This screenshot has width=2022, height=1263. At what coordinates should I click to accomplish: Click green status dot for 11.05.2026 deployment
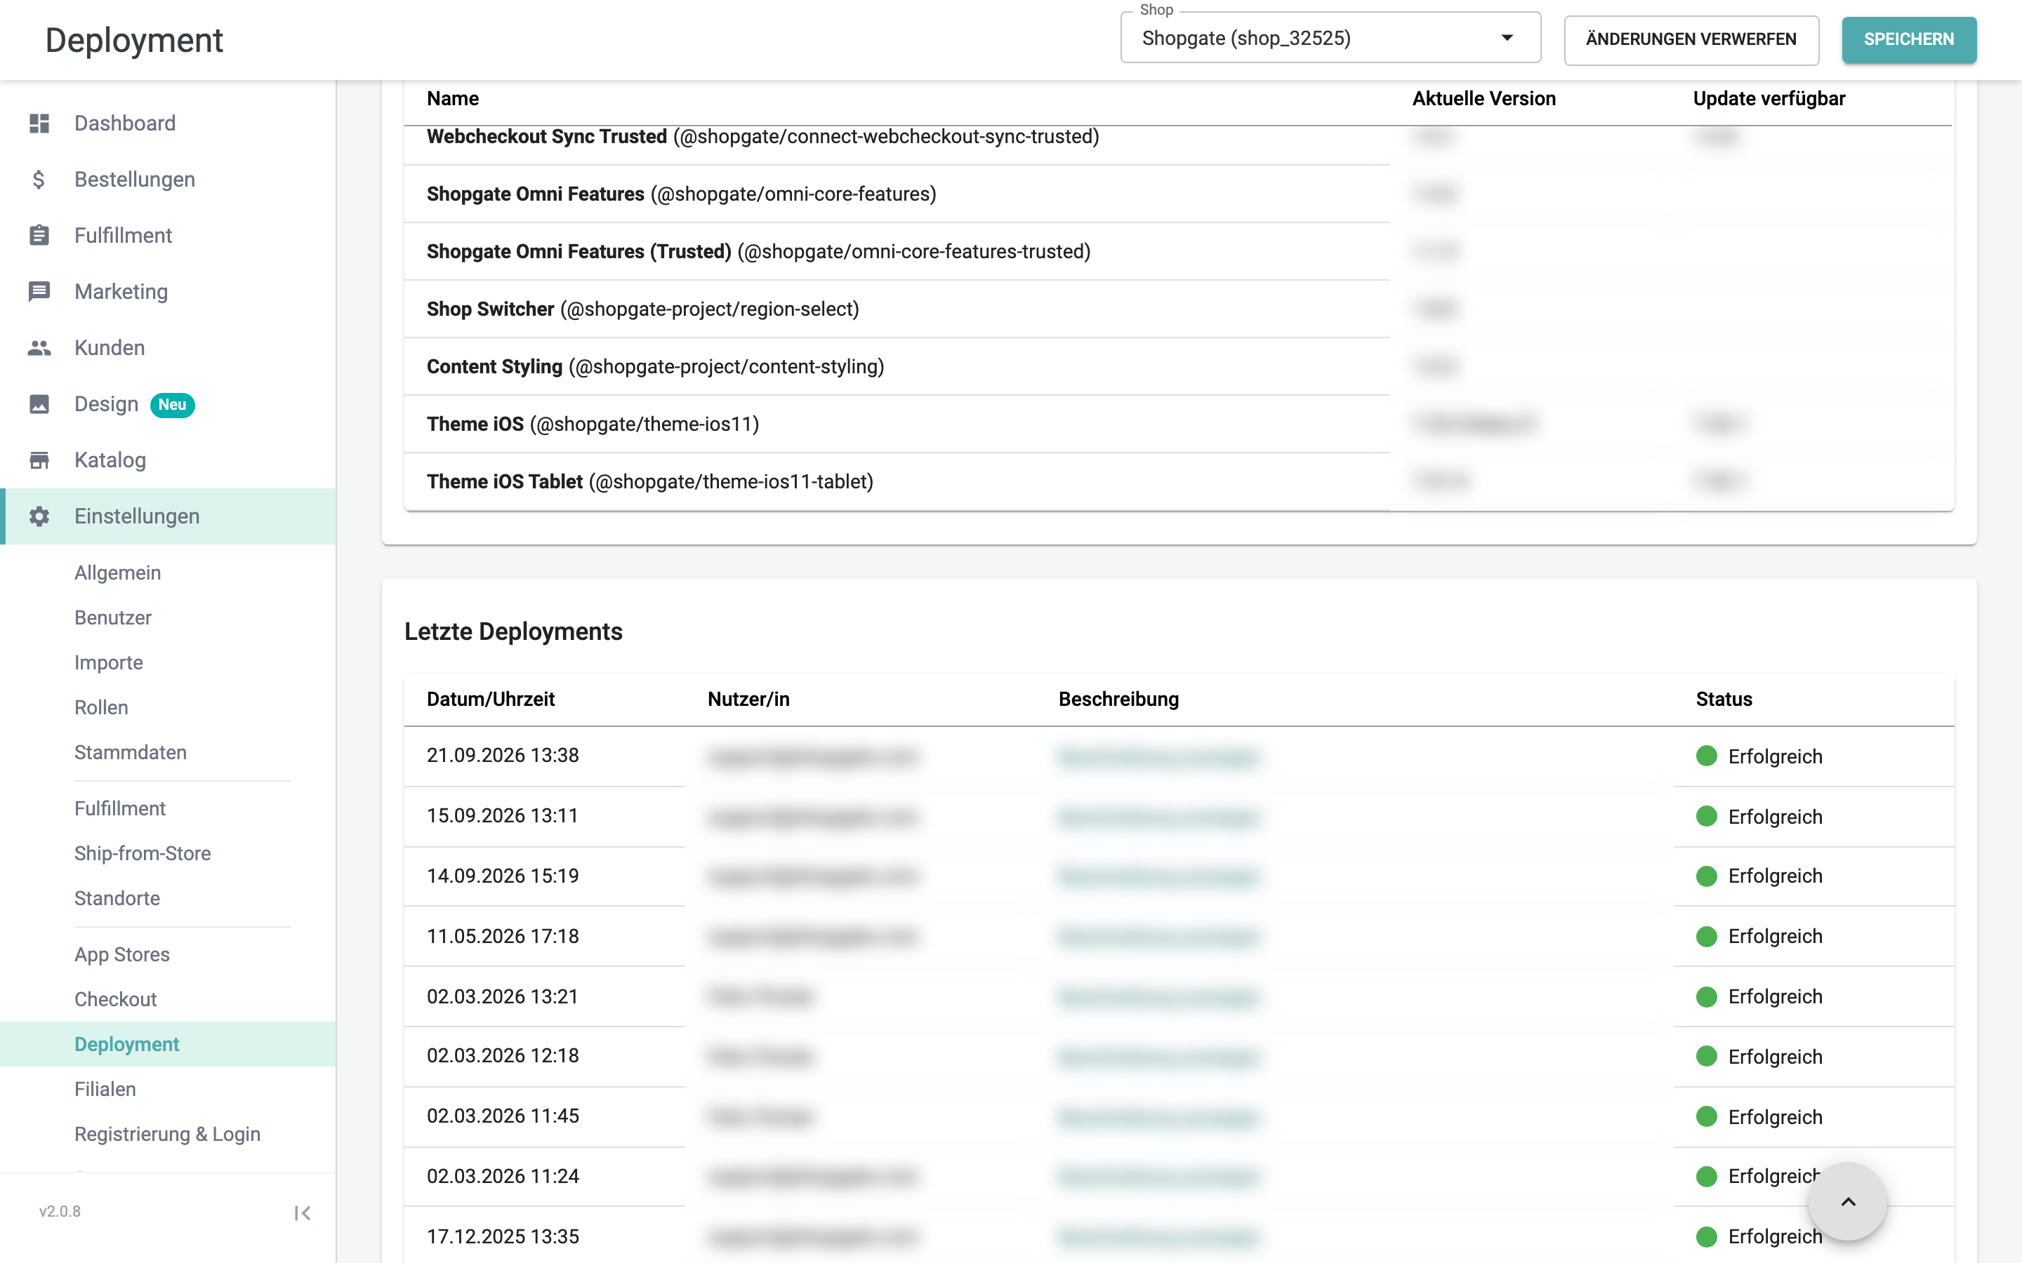[1707, 937]
